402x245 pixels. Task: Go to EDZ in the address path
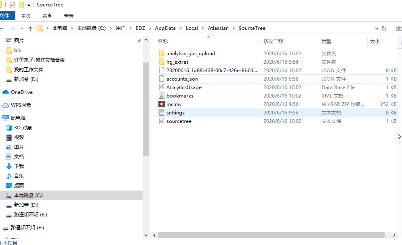(x=140, y=28)
